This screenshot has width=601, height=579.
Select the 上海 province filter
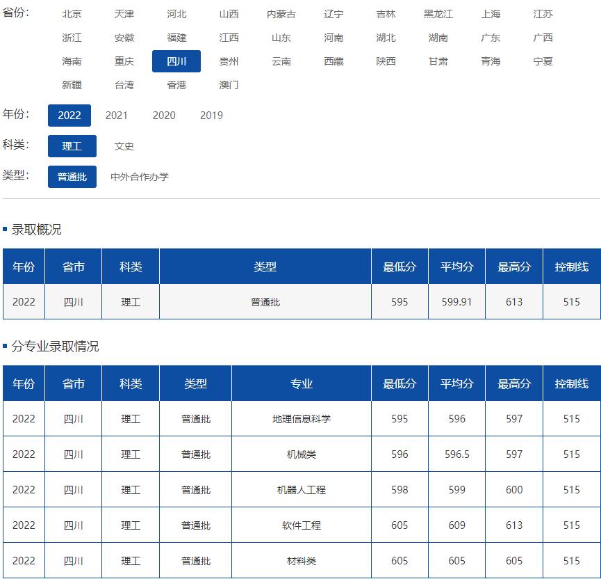pos(491,13)
